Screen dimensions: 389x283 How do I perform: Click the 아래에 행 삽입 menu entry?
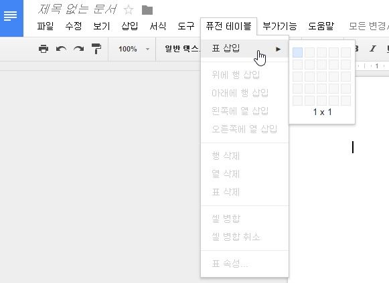[244, 93]
